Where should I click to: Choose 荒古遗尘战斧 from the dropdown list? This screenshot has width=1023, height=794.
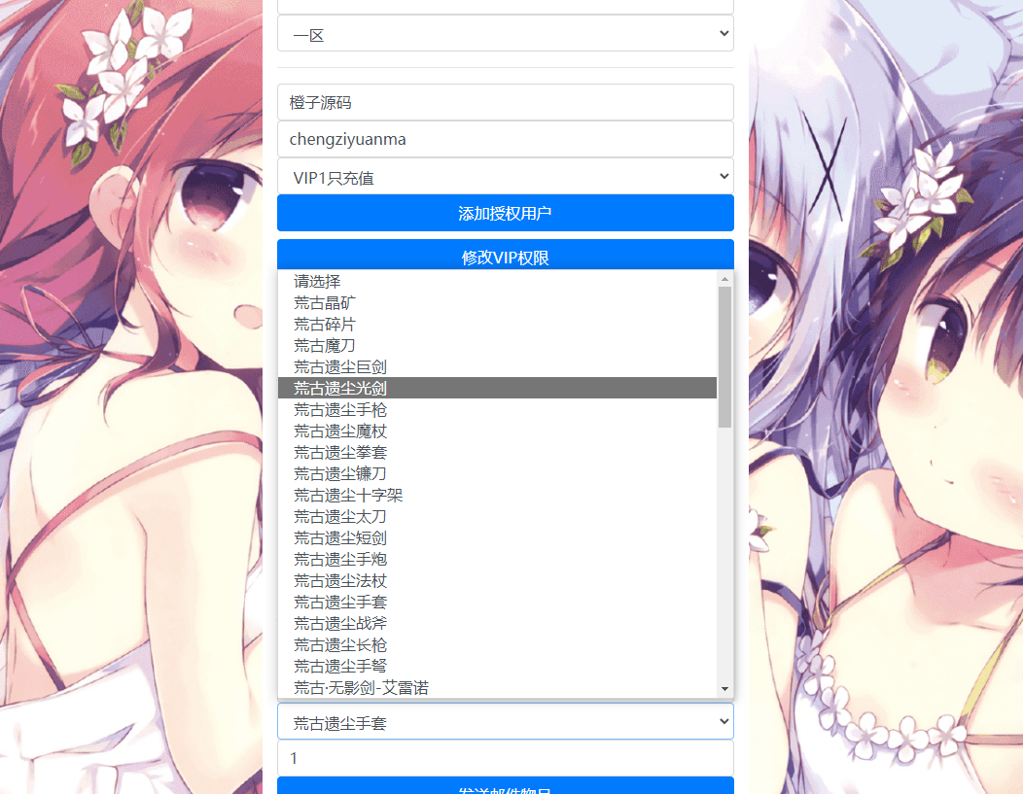pyautogui.click(x=496, y=623)
